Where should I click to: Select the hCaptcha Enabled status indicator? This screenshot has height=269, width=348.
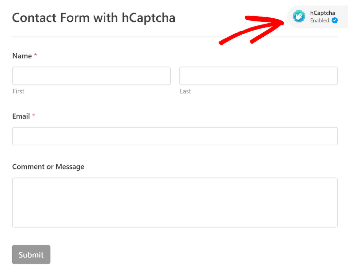tap(319, 20)
